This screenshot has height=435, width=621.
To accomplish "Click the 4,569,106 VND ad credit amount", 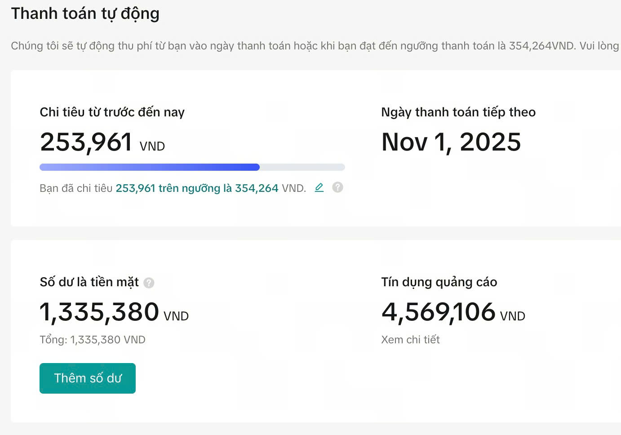I will [x=453, y=312].
